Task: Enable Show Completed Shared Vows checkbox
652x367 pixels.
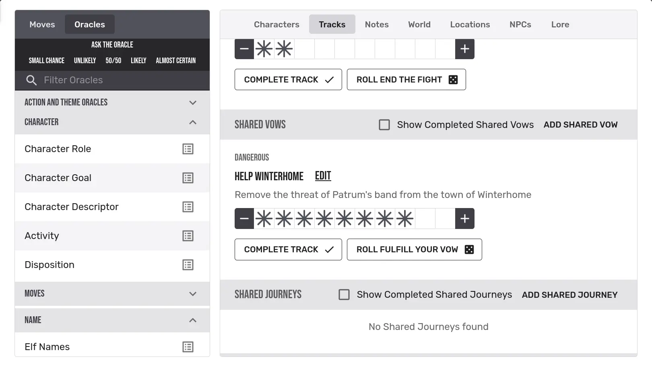Action: 384,125
